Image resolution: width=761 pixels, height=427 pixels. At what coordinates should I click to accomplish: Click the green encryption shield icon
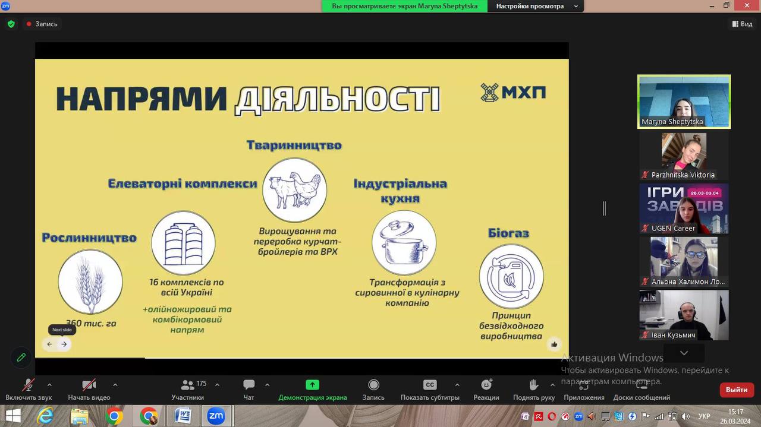(11, 24)
